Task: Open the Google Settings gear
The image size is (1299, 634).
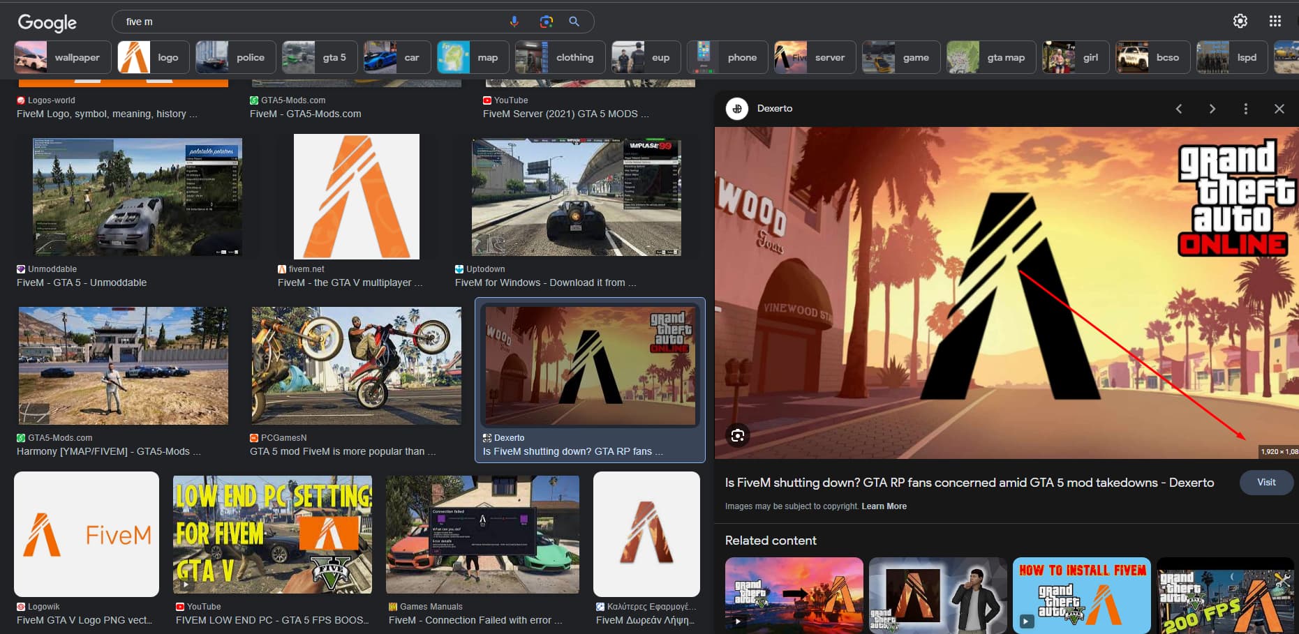Action: pyautogui.click(x=1240, y=21)
